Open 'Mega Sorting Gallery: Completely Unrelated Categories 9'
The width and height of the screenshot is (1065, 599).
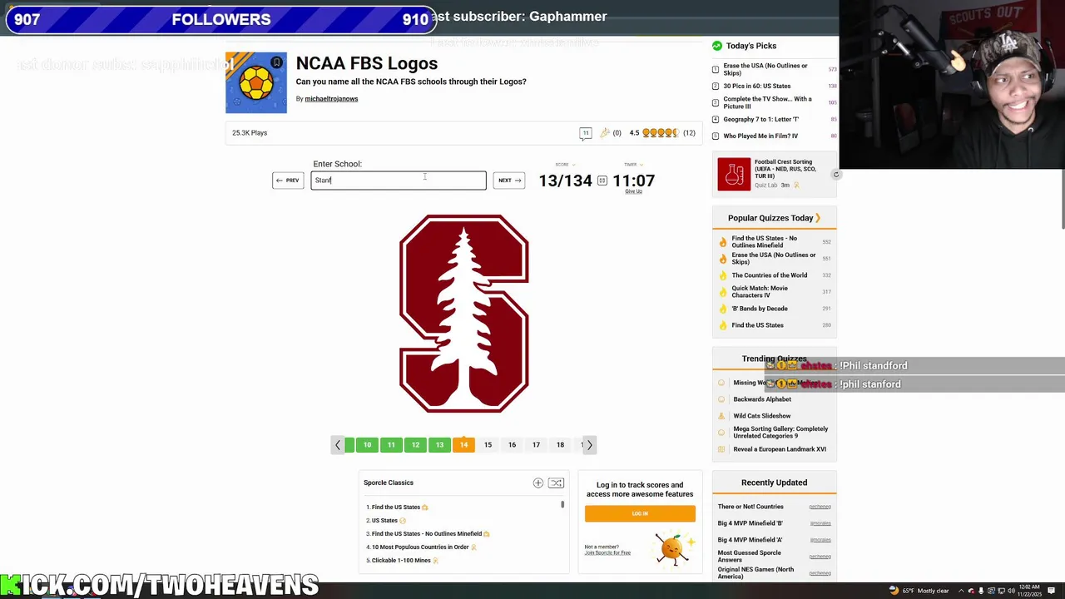[x=780, y=433]
